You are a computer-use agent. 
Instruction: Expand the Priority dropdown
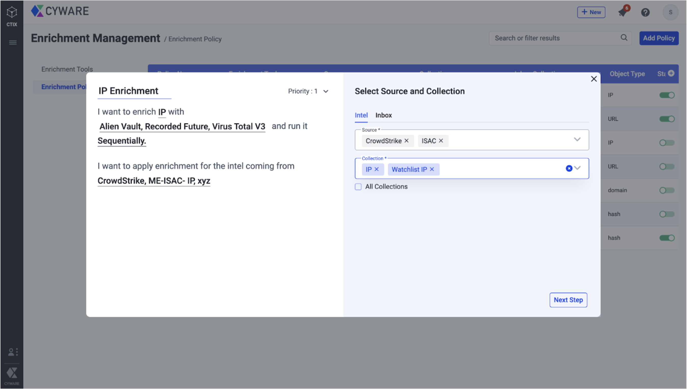[326, 91]
